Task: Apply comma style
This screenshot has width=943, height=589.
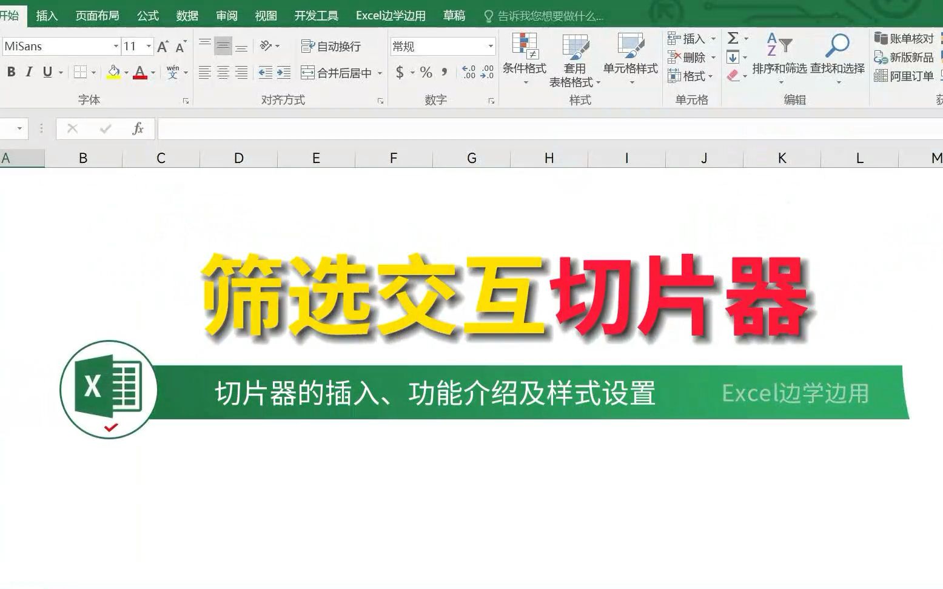Action: pos(445,73)
